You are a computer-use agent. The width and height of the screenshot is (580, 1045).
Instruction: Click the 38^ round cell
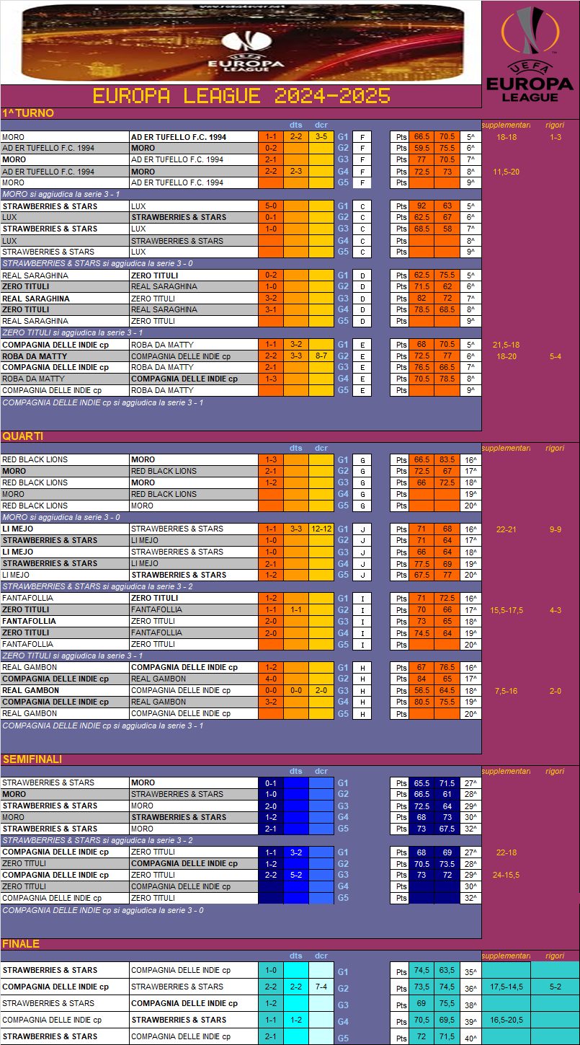(470, 1005)
